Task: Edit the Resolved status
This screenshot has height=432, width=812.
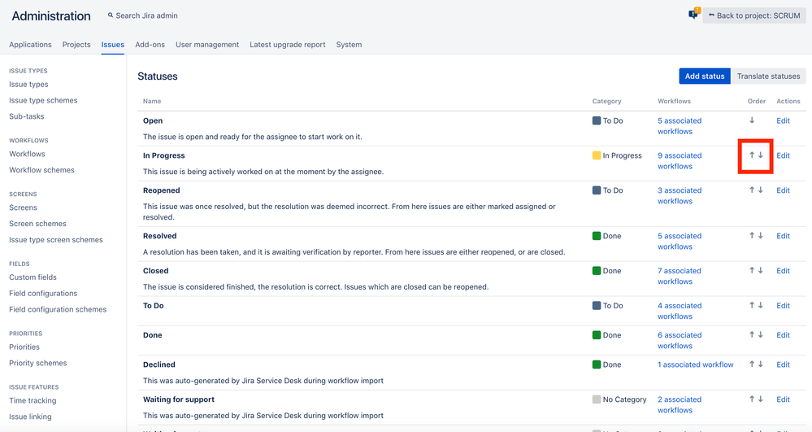Action: 783,236
